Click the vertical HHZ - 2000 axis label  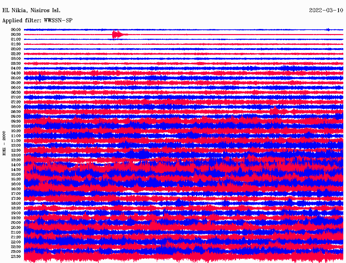click(4, 143)
